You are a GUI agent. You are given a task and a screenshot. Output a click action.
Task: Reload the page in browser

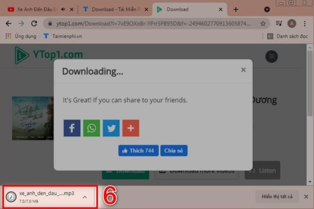tap(34, 24)
